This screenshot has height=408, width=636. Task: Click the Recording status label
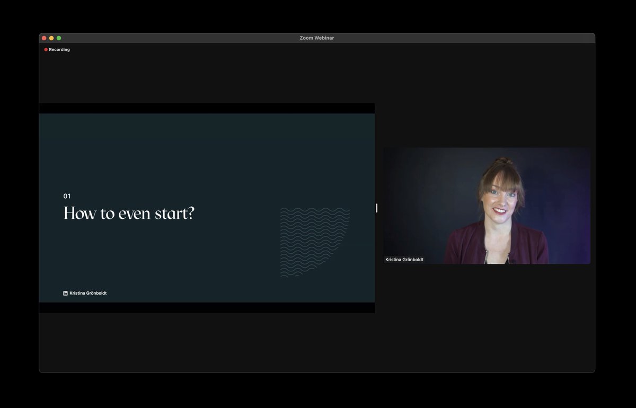click(x=58, y=49)
